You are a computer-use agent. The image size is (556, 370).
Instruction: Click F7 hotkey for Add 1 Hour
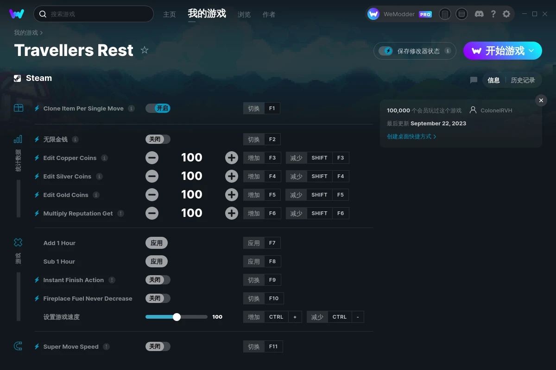(x=272, y=243)
